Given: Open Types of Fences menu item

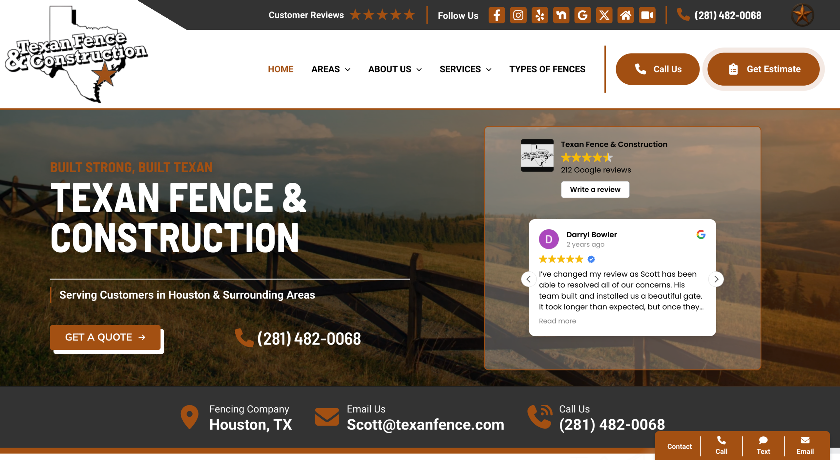Looking at the screenshot, I should [x=547, y=69].
